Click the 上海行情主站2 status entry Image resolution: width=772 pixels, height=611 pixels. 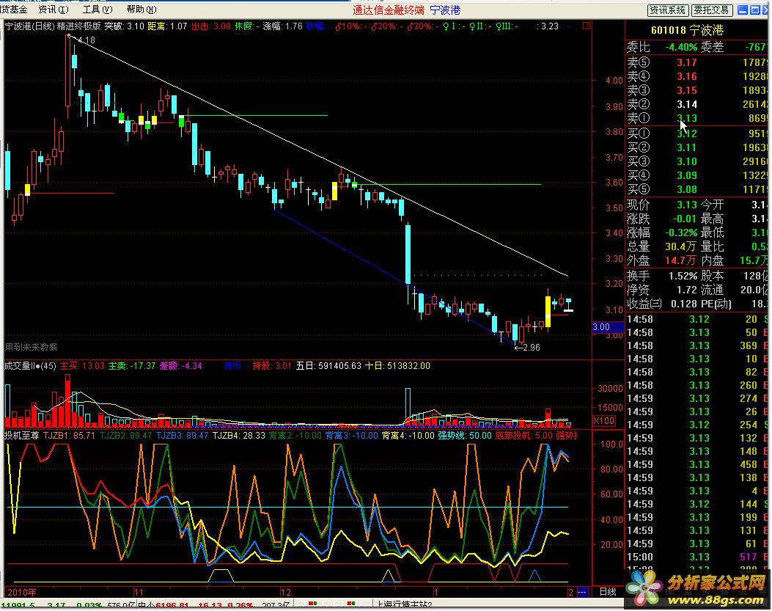[404, 605]
